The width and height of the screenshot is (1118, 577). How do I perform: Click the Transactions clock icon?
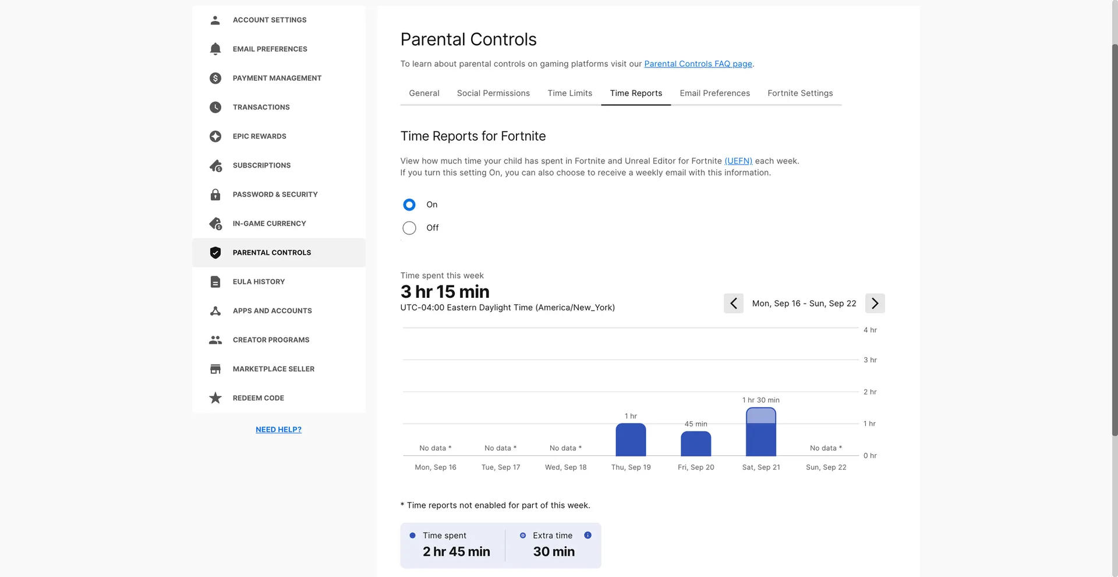[215, 107]
